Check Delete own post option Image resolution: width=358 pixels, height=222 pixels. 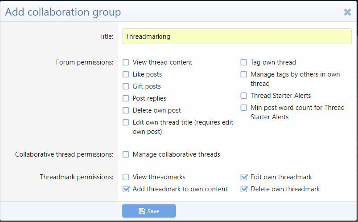click(126, 110)
